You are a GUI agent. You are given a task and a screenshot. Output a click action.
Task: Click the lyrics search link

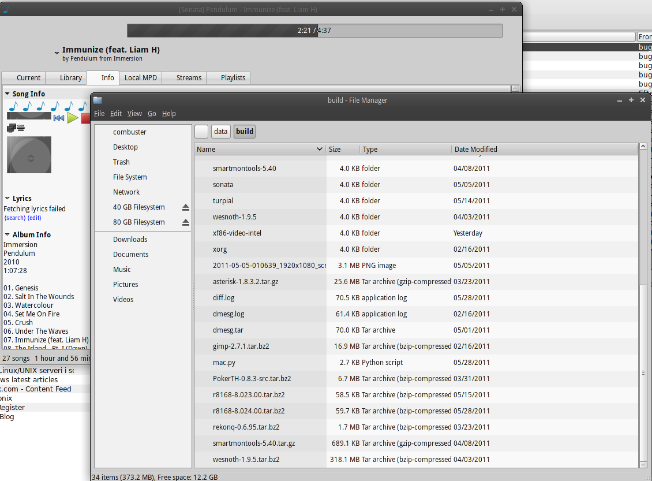[15, 218]
